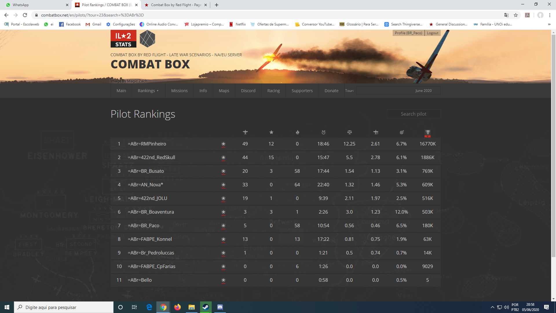Open the Supporters menu item
The image size is (556, 313).
[302, 91]
